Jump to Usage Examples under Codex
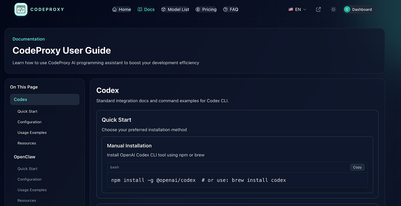401x206 pixels. click(32, 132)
